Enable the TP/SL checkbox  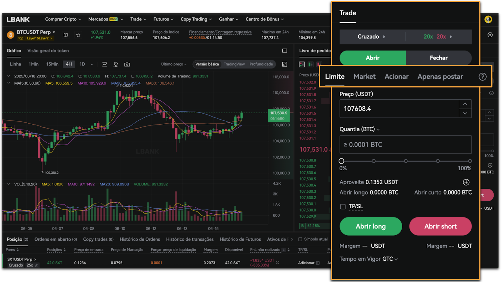[343, 206]
